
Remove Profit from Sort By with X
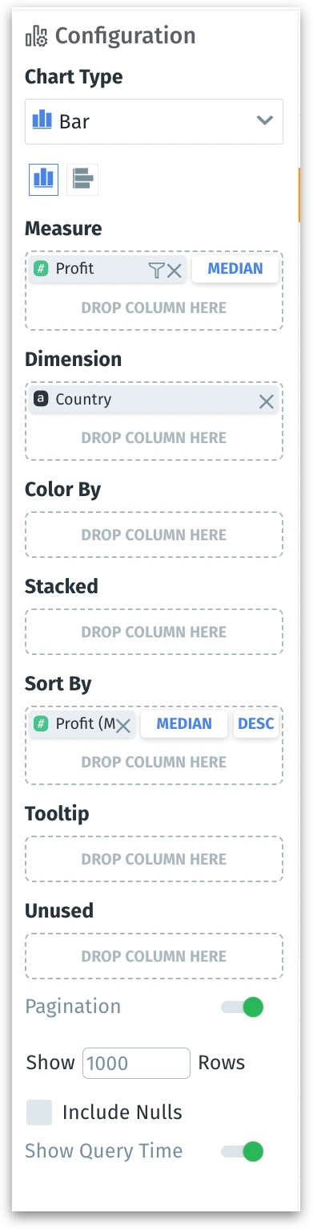coord(123,726)
